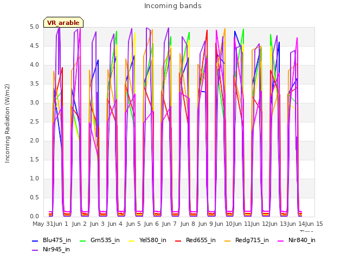Click the 4.5 y-axis tick label
The image size is (347, 260).
point(34,45)
